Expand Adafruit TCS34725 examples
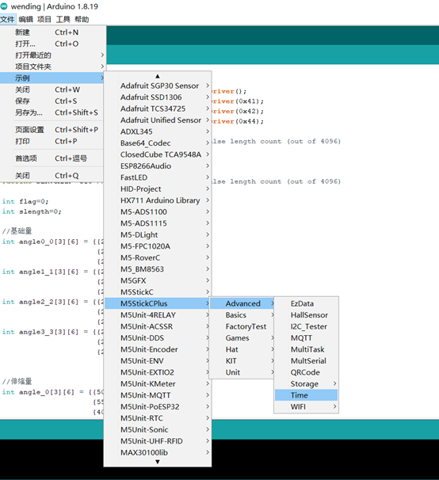The image size is (439, 480). 158,109
